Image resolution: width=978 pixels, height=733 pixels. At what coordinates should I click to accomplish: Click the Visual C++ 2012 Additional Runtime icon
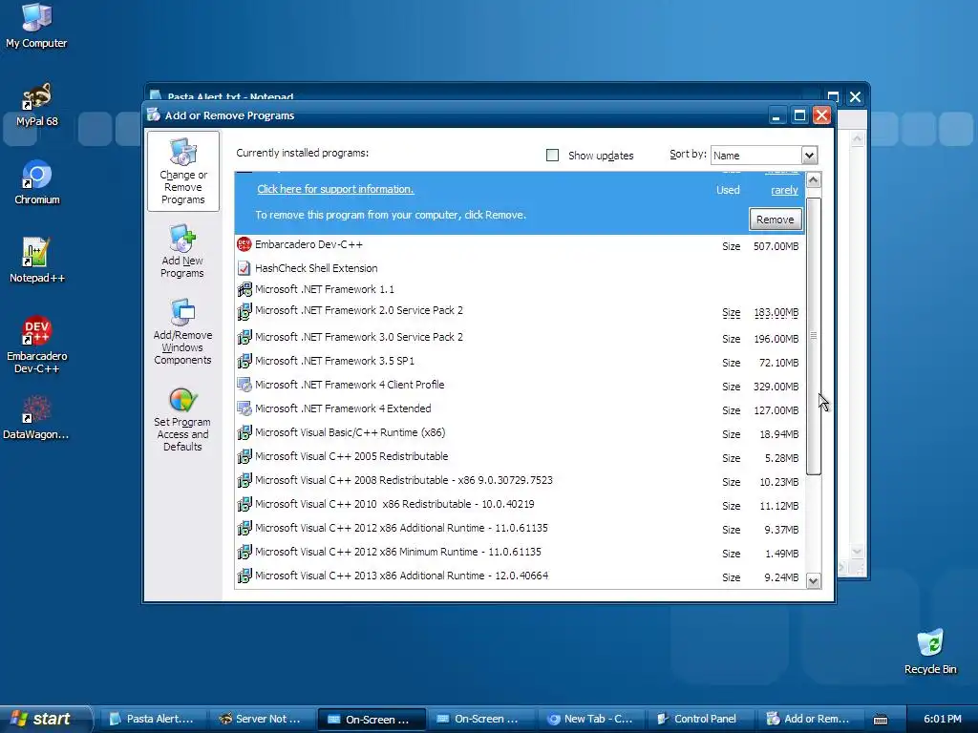coord(244,528)
